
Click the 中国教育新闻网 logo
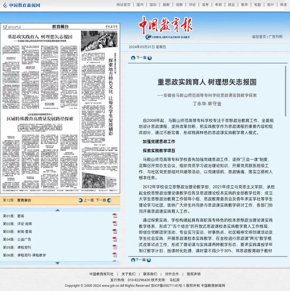point(21,5)
